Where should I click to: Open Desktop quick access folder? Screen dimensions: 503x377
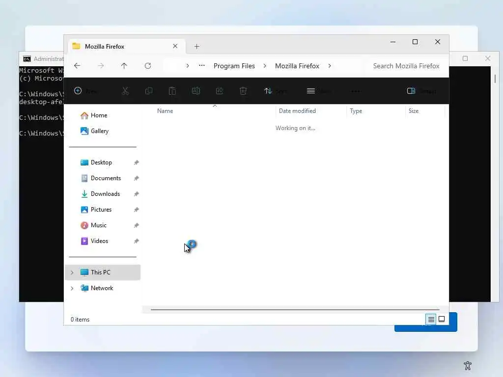[101, 162]
